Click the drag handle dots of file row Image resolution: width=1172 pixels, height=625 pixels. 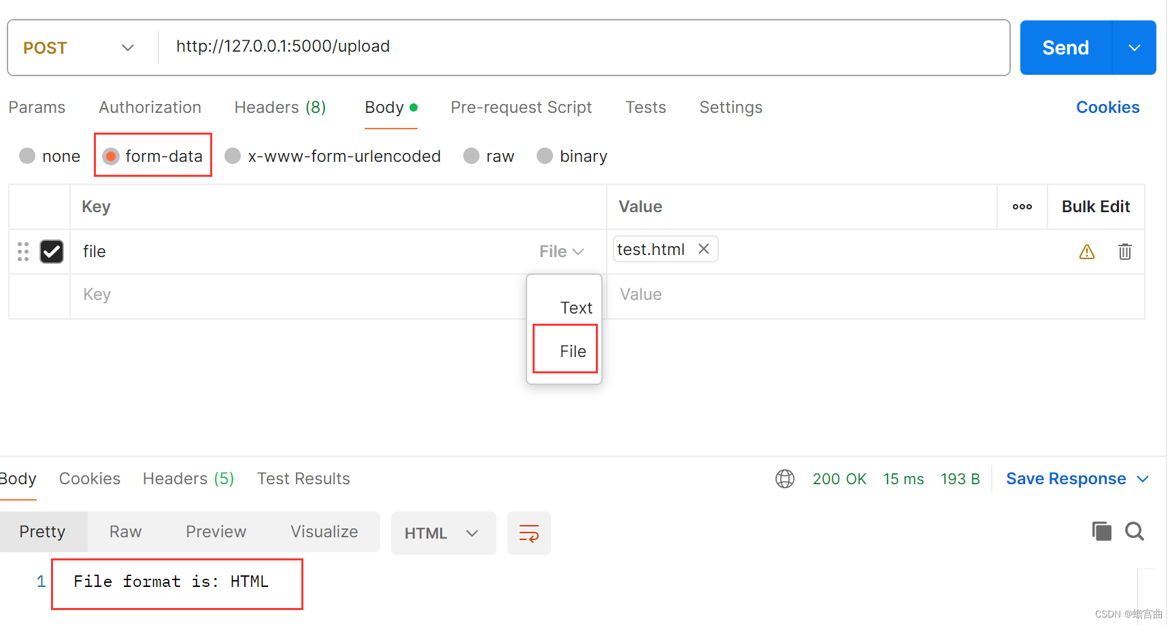click(x=23, y=252)
